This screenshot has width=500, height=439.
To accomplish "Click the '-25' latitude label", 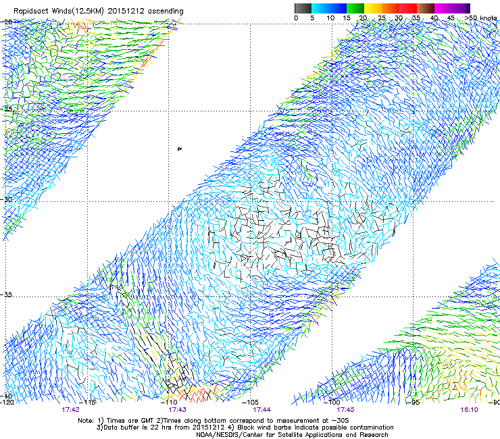I will point(7,109).
